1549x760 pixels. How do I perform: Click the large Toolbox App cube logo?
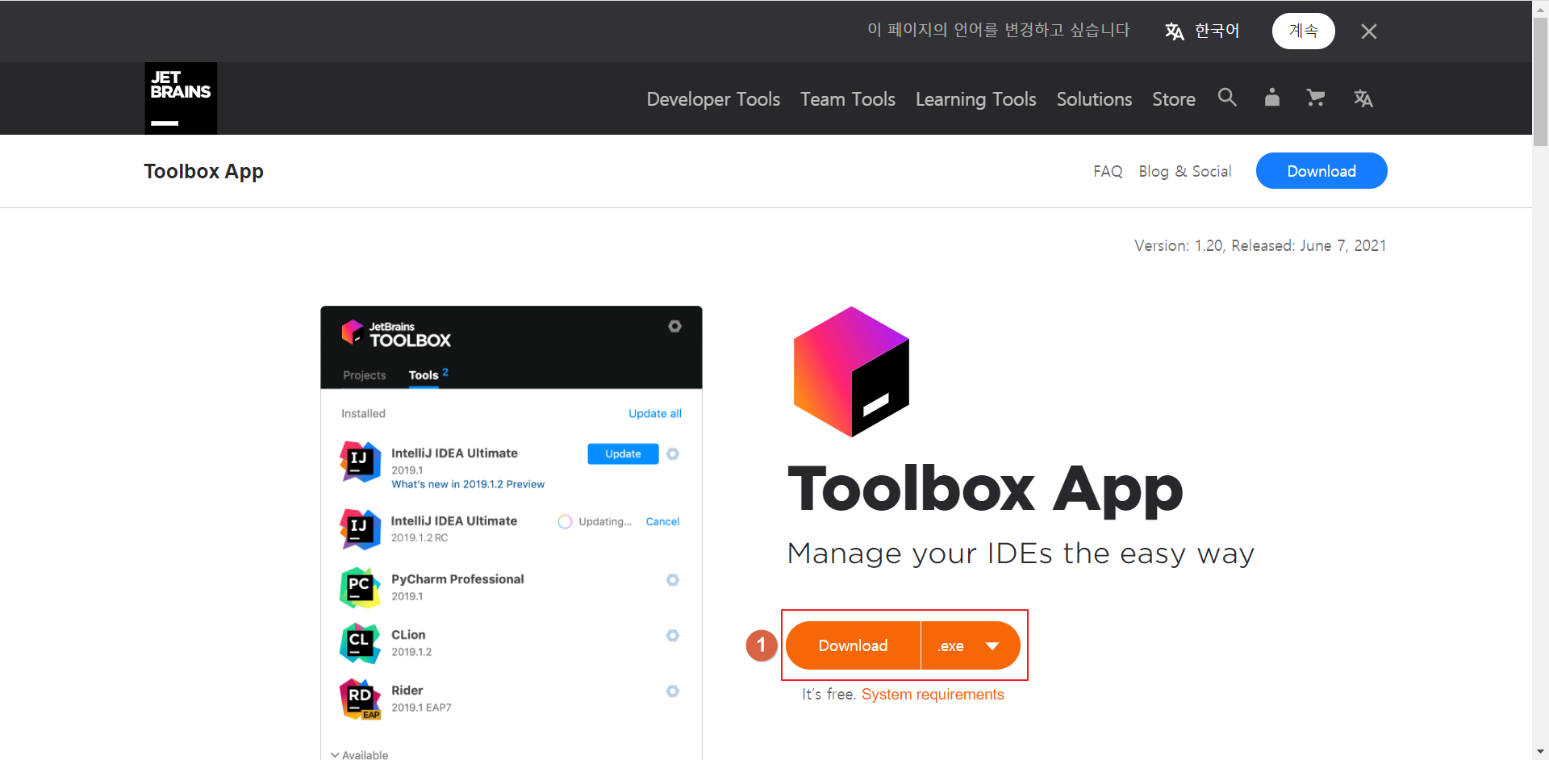tap(851, 371)
